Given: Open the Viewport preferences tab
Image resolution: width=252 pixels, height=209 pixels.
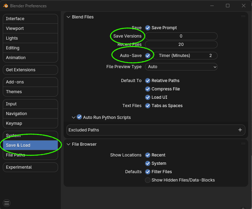Looking at the screenshot, I should click(x=30, y=29).
